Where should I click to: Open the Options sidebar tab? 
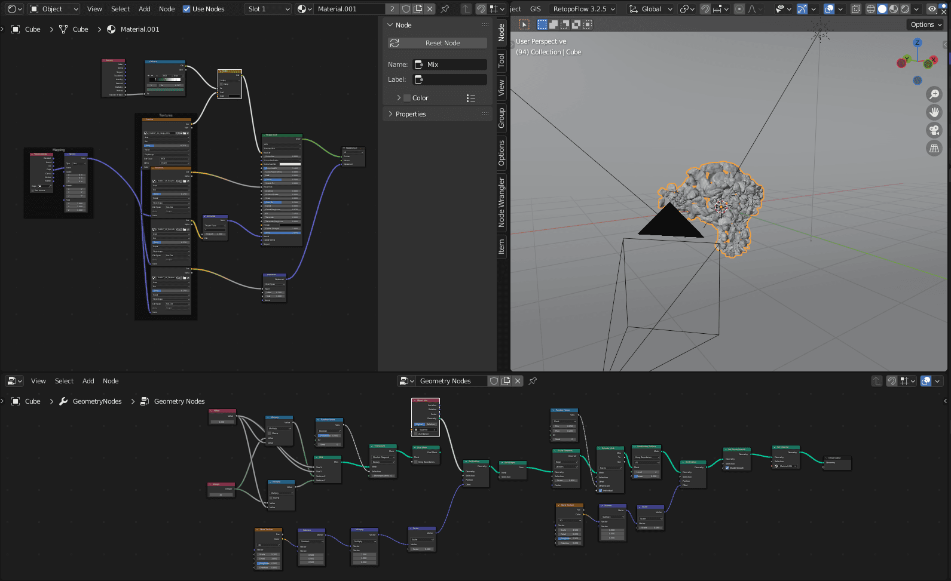coord(502,153)
